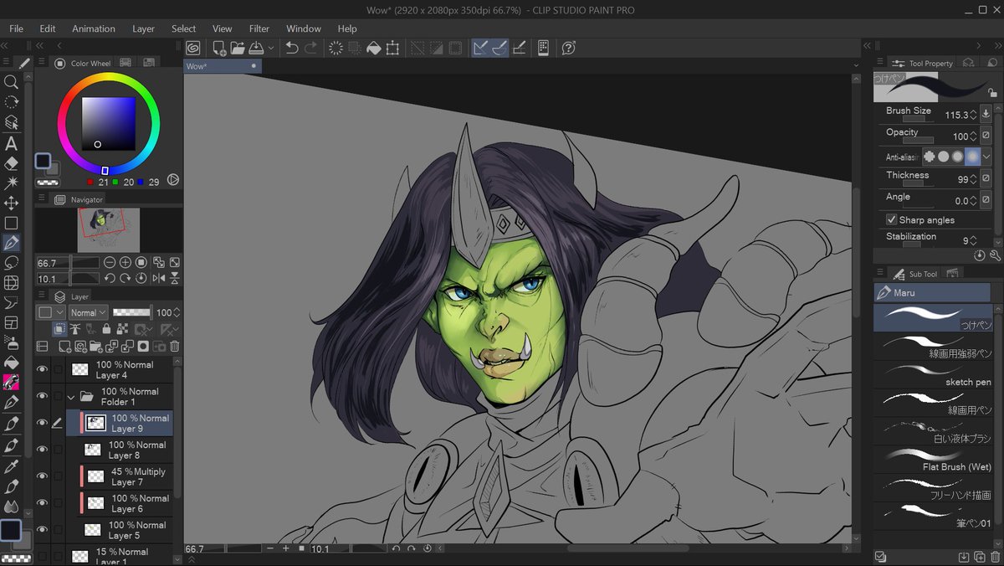Screen dimensions: 1004x566
Task: Undo the last action
Action: tap(291, 48)
